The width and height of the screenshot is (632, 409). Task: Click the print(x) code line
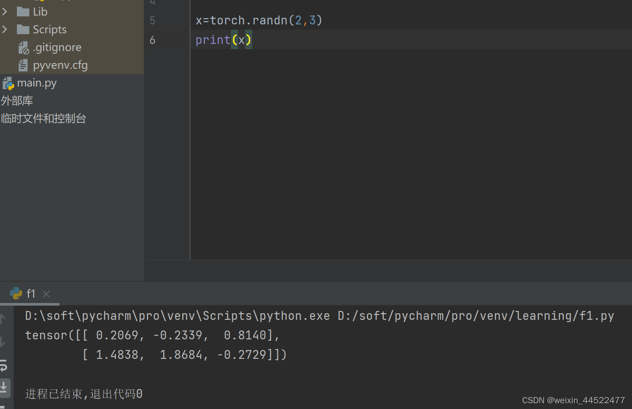point(224,40)
